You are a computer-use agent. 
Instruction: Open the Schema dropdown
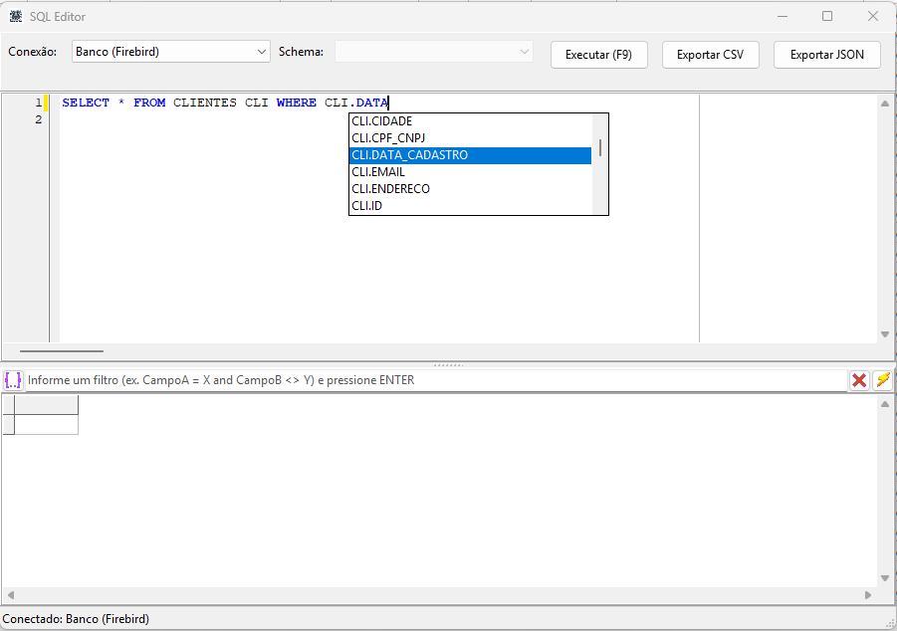(434, 52)
